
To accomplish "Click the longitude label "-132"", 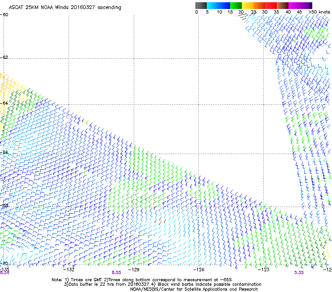I will (69, 270).
